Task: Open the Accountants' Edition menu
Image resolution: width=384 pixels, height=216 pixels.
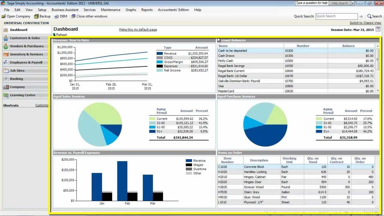Action: click(173, 10)
